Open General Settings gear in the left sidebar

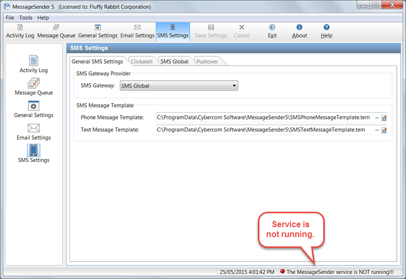34,109
